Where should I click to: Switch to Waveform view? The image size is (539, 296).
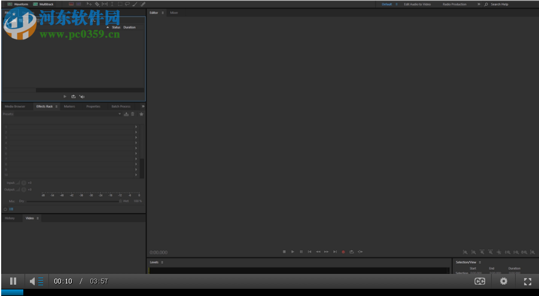click(17, 4)
